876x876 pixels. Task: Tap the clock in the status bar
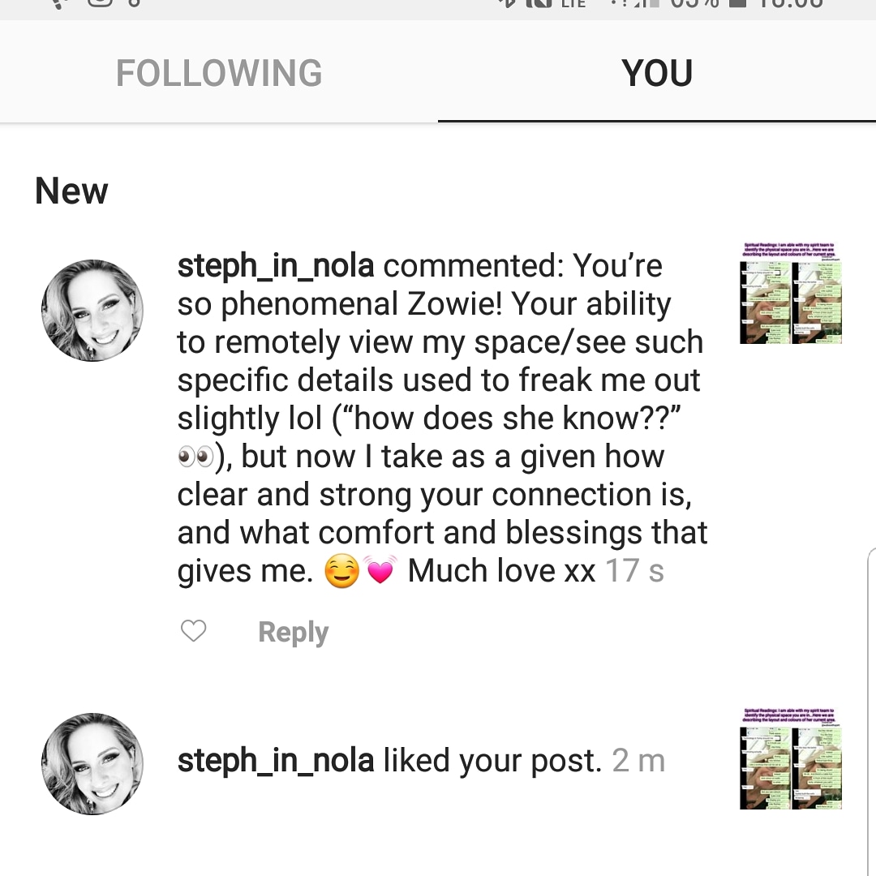pos(791,3)
